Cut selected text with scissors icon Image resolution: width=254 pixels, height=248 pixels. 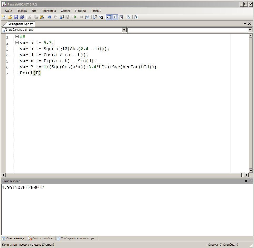tap(29, 17)
